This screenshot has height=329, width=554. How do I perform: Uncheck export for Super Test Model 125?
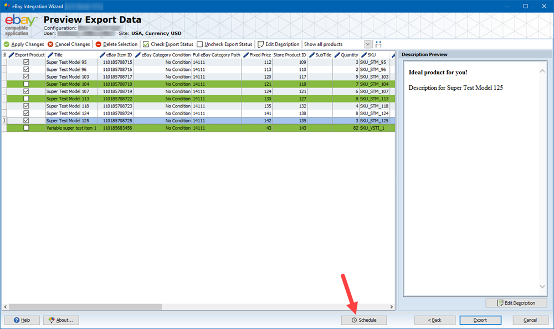(26, 121)
